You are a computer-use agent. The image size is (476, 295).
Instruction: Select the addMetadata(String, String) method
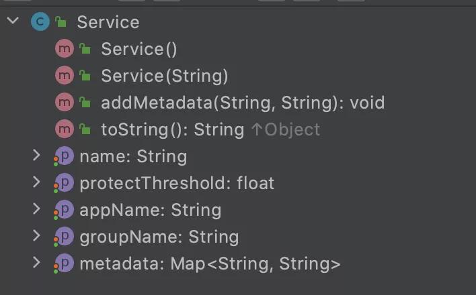pyautogui.click(x=242, y=103)
